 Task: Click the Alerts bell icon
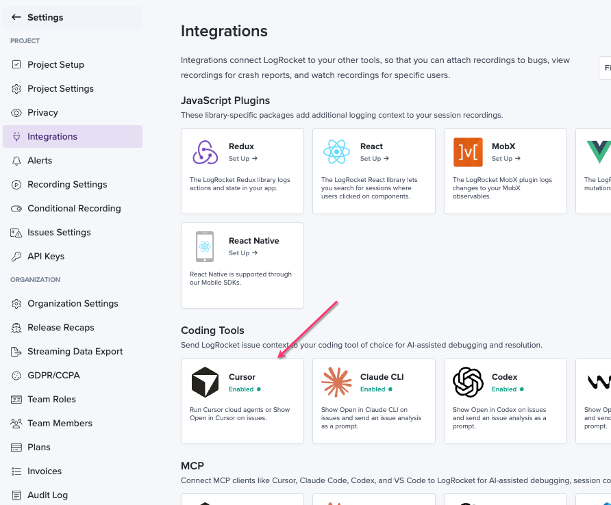click(x=16, y=161)
